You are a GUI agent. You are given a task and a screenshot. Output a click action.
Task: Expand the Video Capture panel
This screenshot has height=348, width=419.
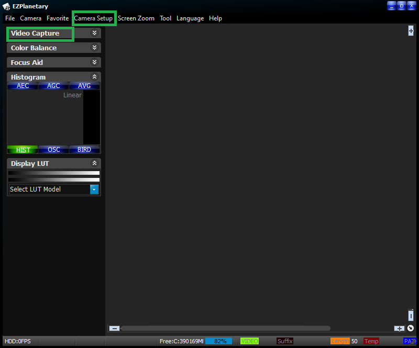(94, 33)
